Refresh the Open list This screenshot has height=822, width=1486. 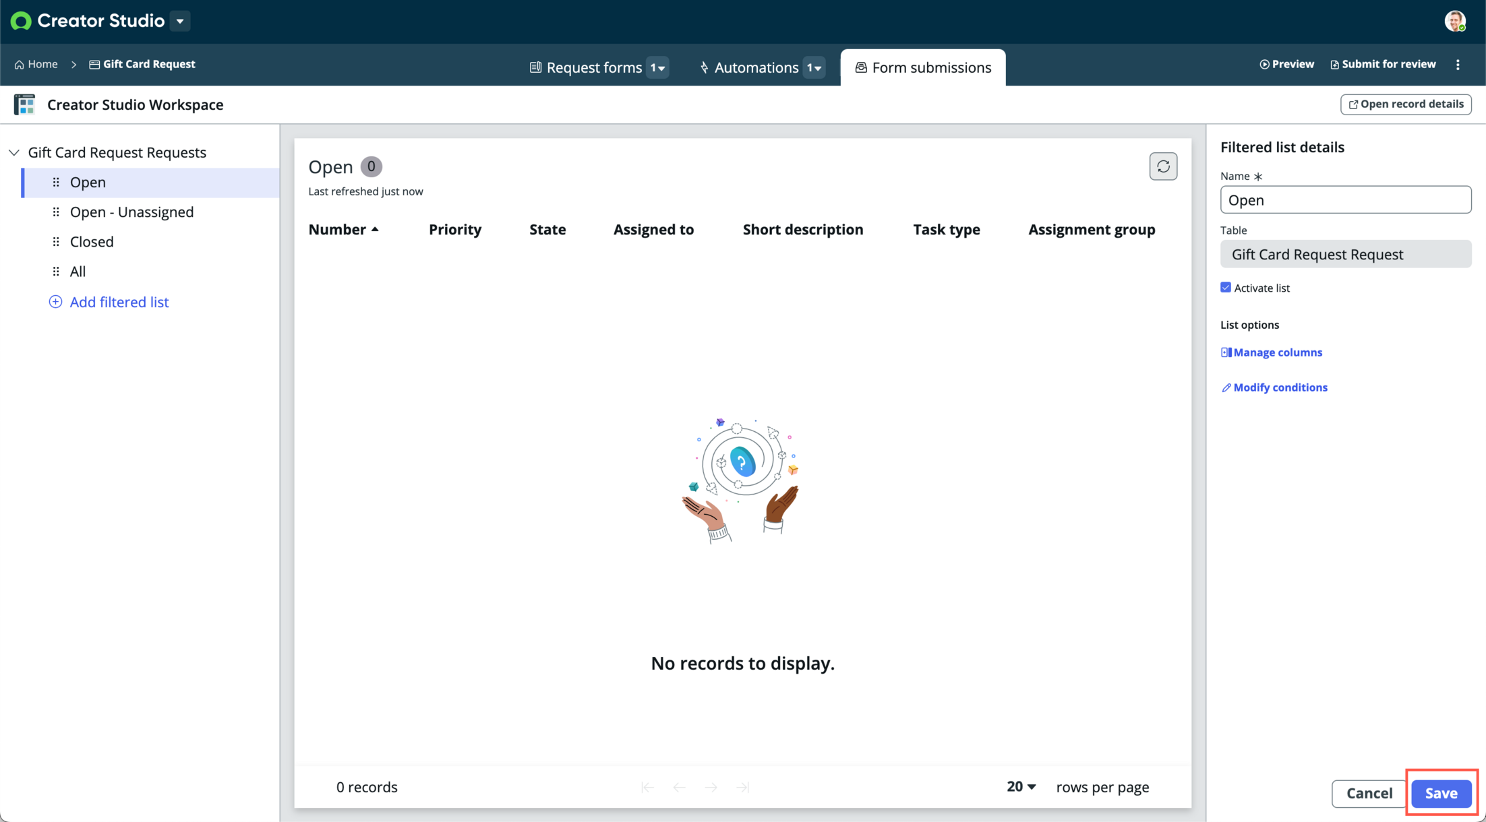coord(1163,166)
